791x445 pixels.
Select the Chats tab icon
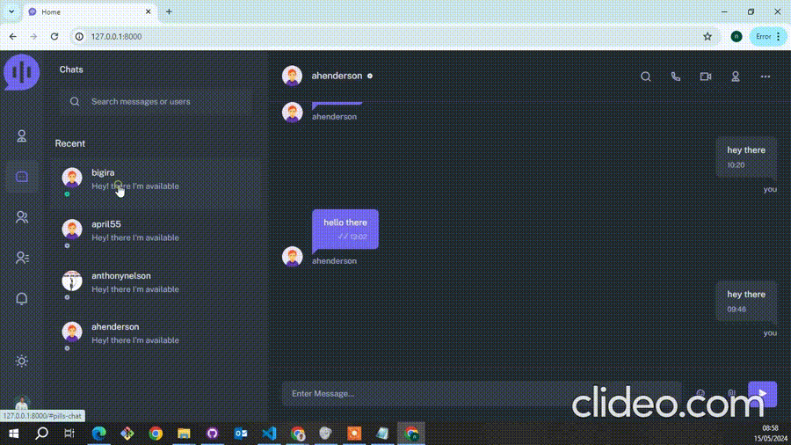22,177
